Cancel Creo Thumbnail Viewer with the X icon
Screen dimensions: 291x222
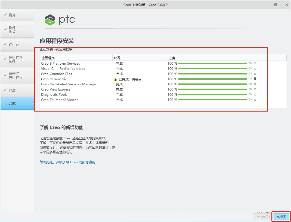(255, 100)
